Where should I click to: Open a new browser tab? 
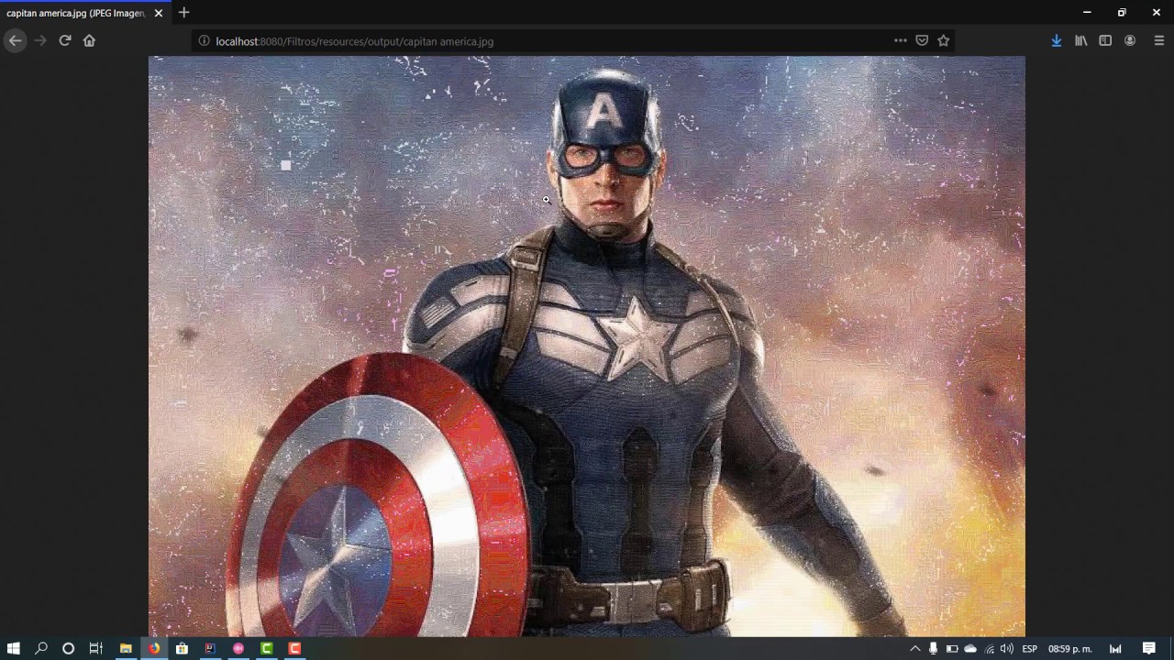coord(183,13)
